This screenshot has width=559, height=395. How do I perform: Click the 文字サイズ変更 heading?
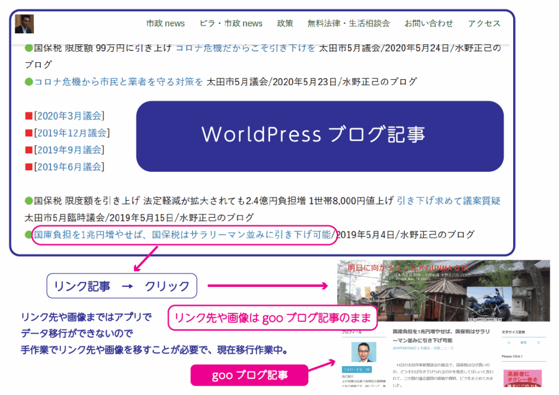pyautogui.click(x=513, y=332)
